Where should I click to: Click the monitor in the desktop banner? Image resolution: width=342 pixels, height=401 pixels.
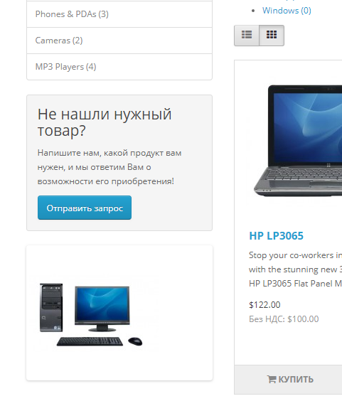point(102,309)
